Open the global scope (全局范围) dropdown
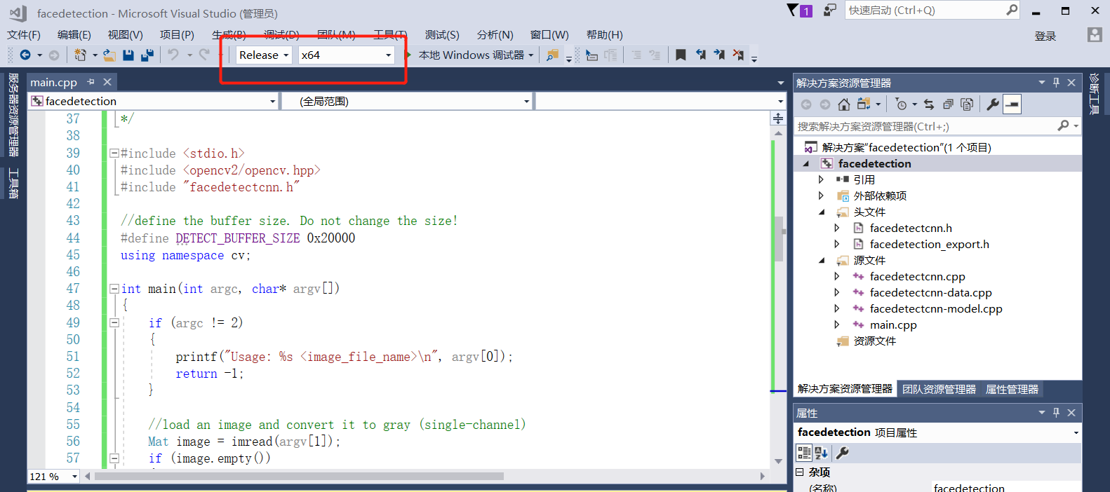This screenshot has width=1110, height=492. [x=407, y=102]
